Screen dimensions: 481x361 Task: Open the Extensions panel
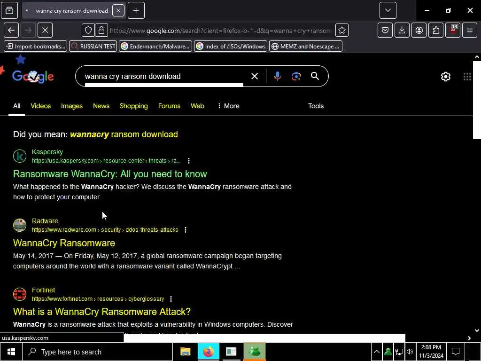click(x=436, y=30)
